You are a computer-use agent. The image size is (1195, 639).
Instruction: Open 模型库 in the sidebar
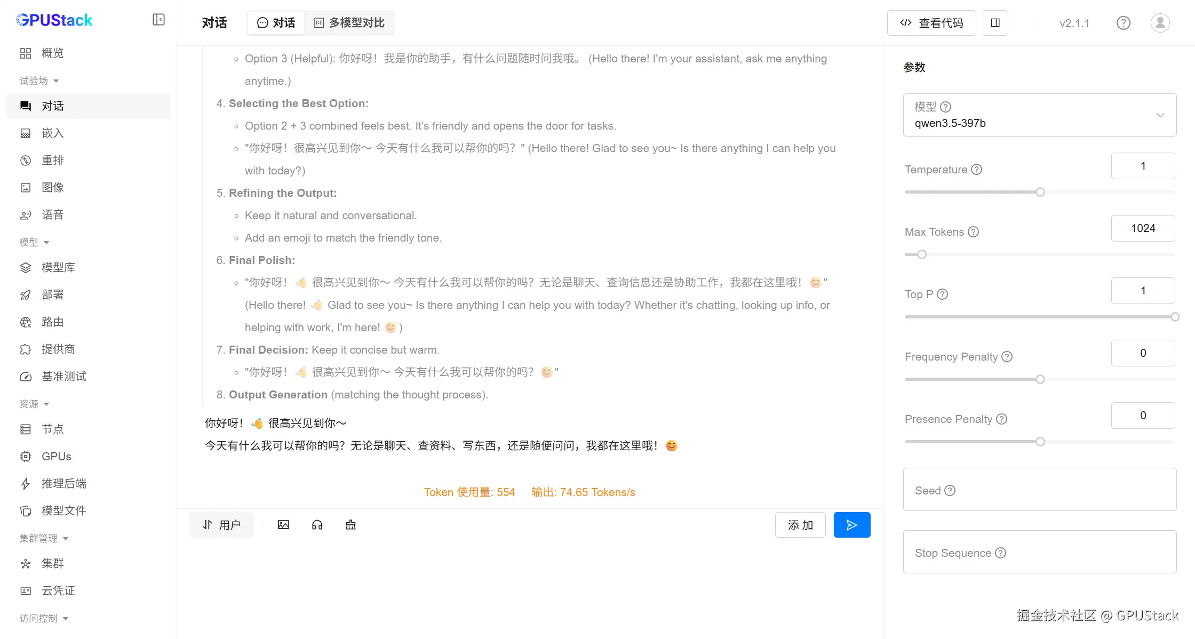tap(58, 268)
